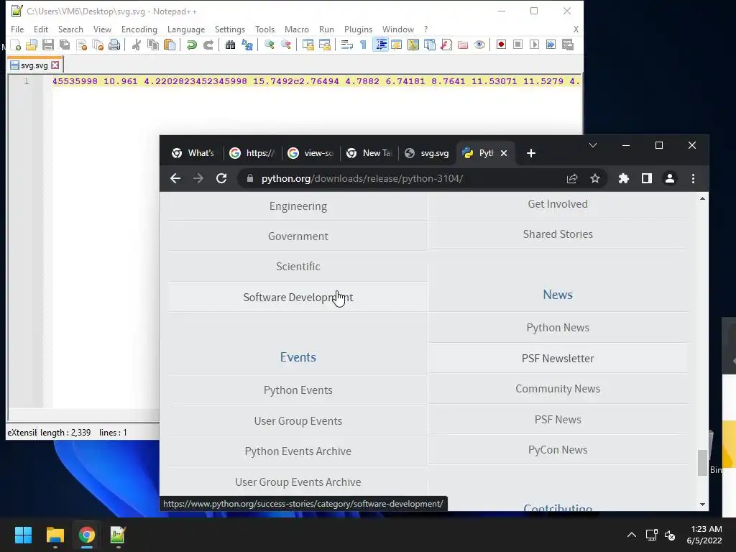Click the Save recorded macro icon
This screenshot has height=552, width=736.
[x=568, y=45]
